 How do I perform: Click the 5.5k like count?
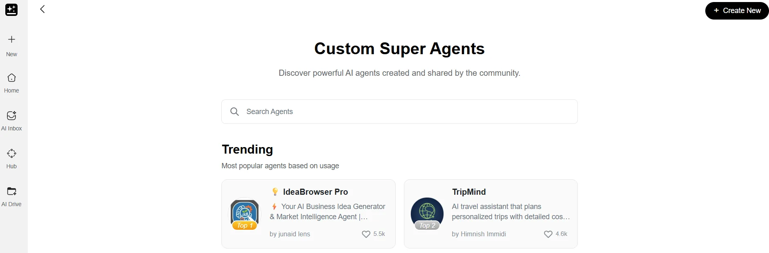(x=379, y=234)
